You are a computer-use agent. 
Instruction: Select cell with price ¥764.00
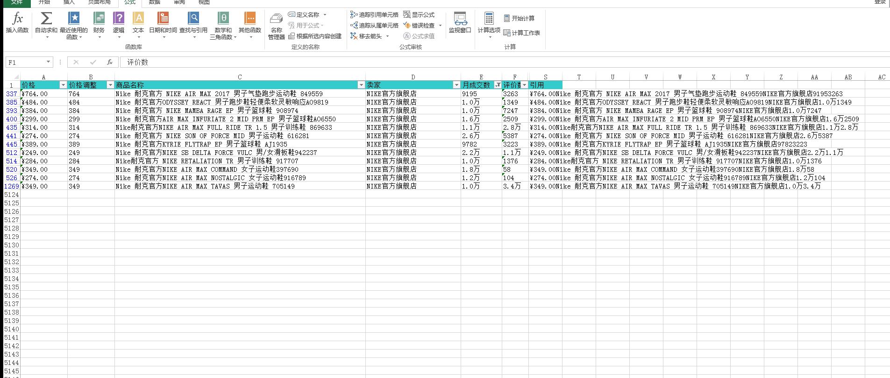click(44, 94)
